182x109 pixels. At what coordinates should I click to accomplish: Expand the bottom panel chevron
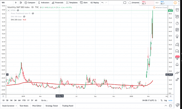point(166,106)
